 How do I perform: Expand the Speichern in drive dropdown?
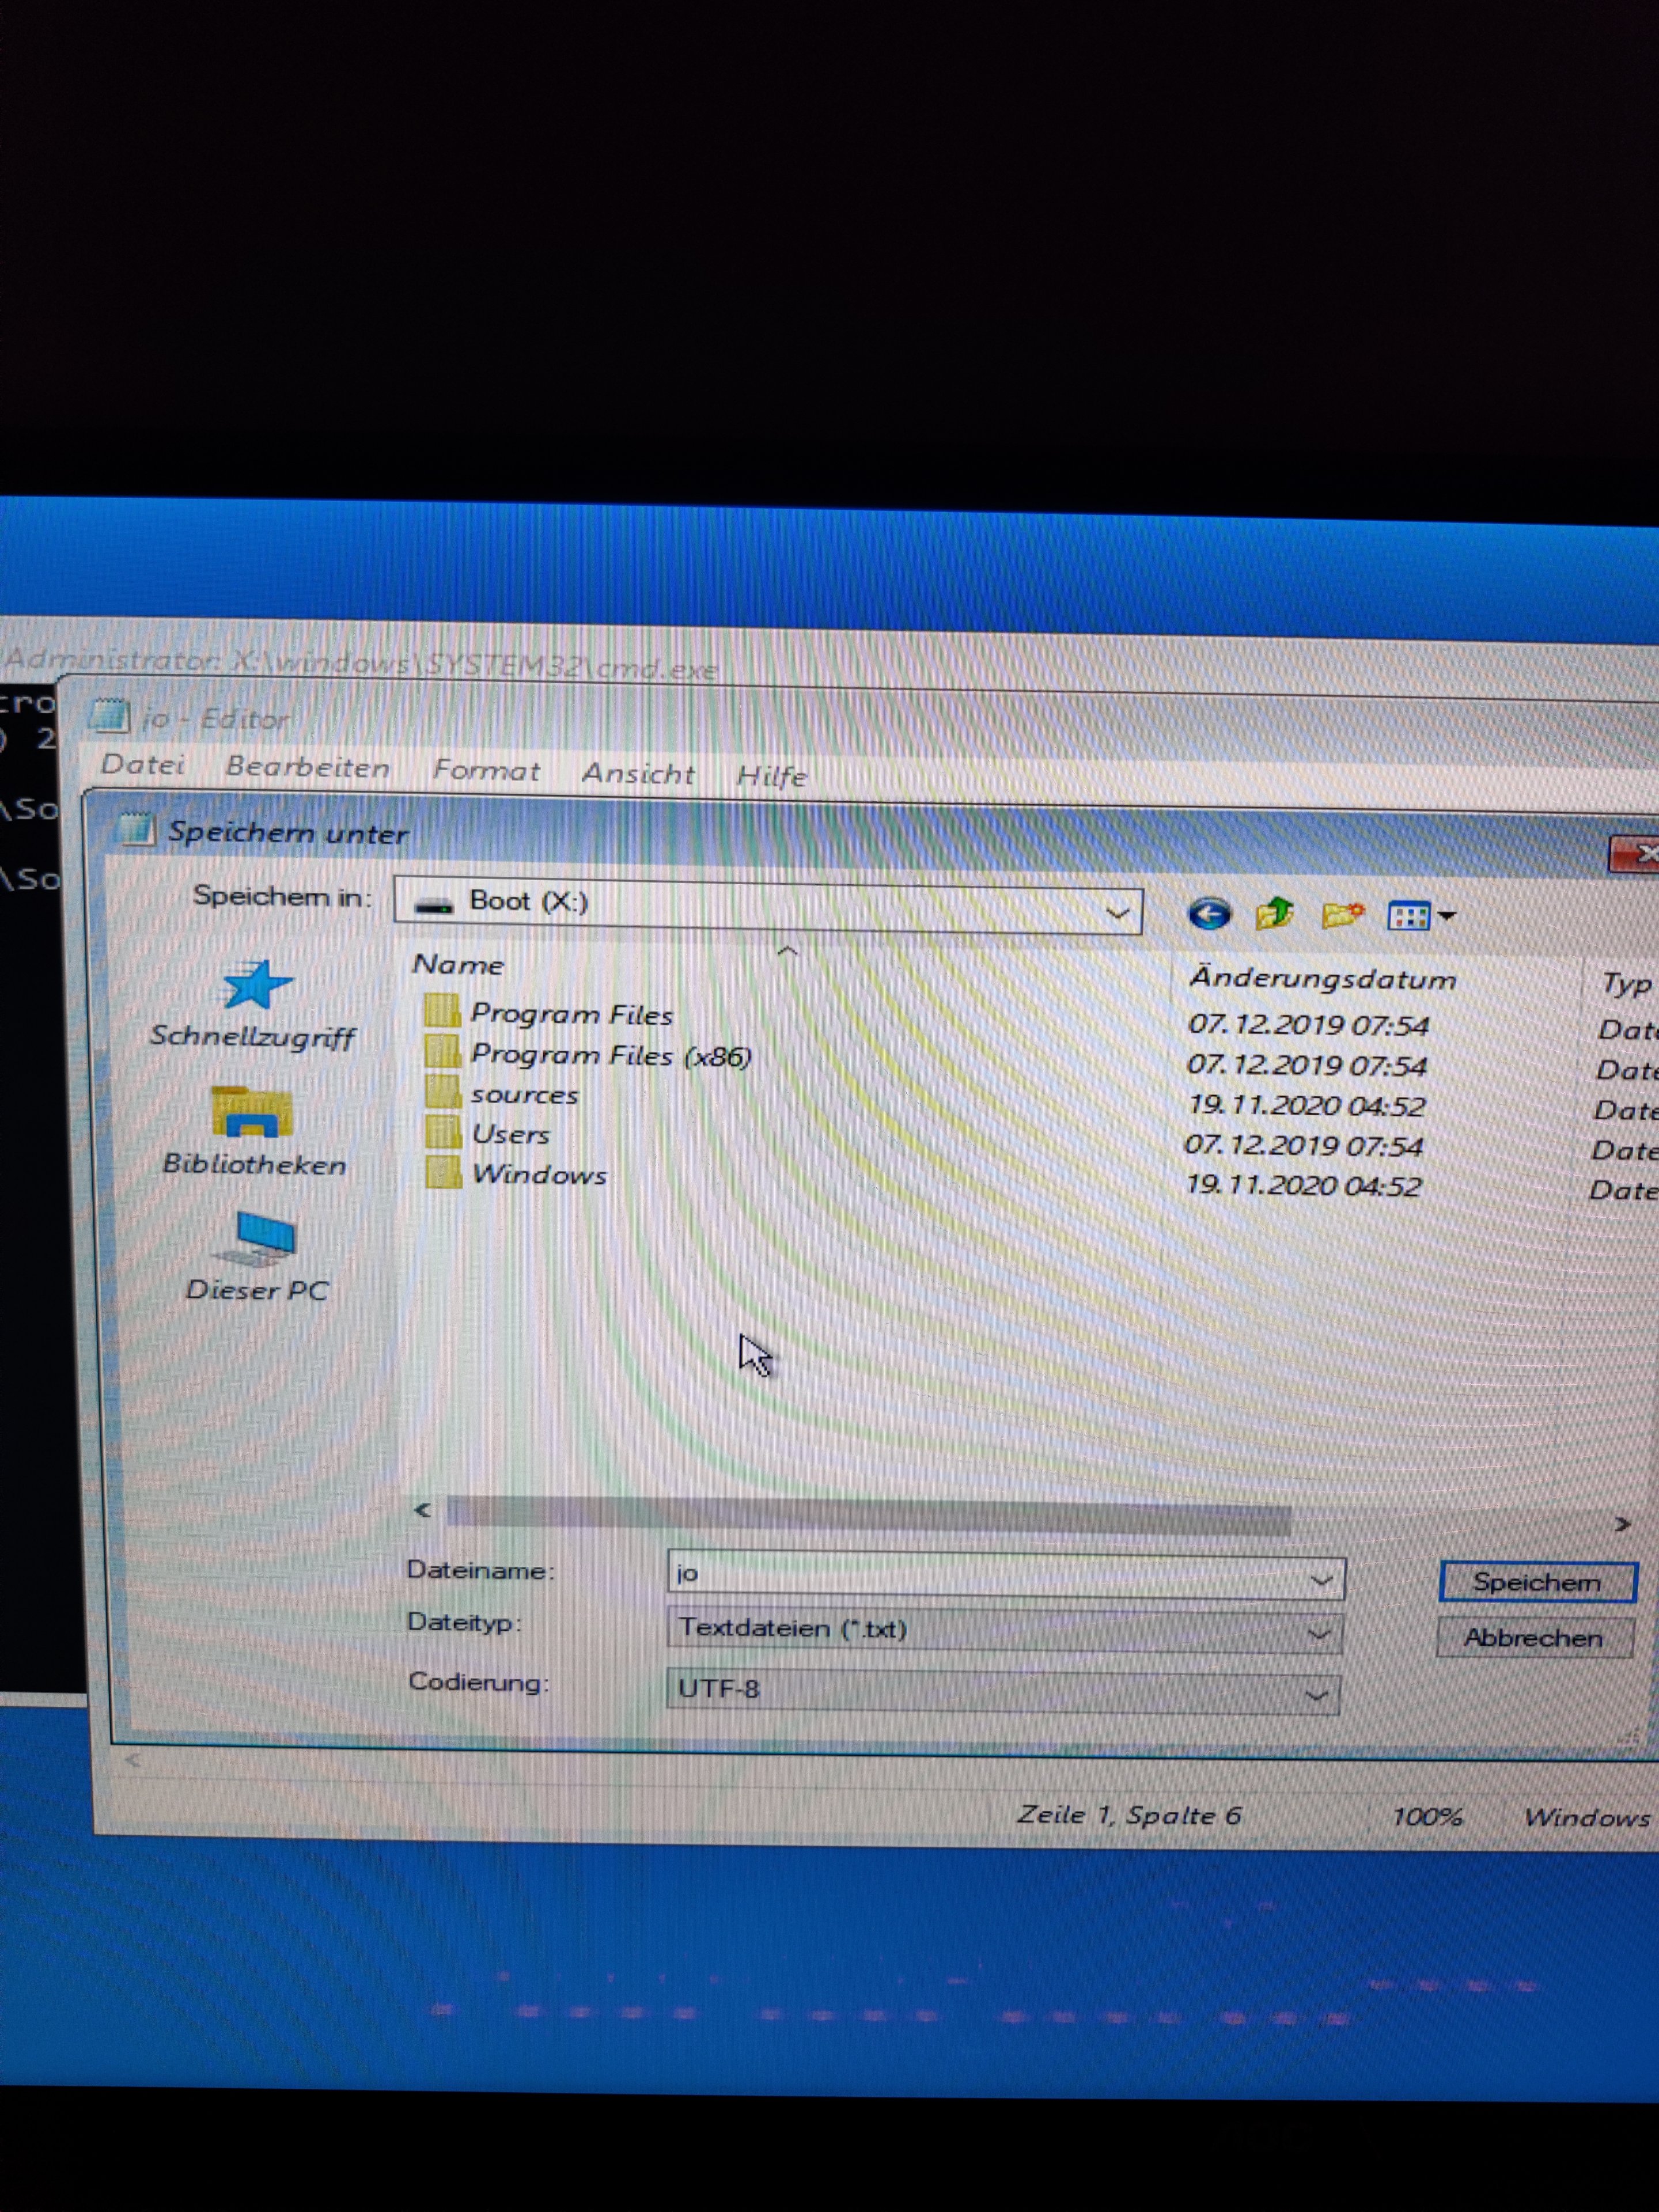coord(768,905)
